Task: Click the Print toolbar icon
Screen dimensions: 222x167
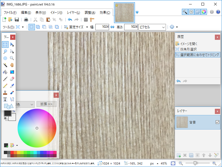Action: click(26, 20)
